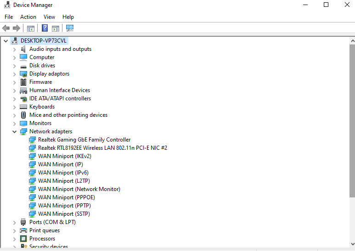This screenshot has height=251, width=355.
Task: Click the Realtek Gaming GbE adapter icon
Action: (32, 140)
